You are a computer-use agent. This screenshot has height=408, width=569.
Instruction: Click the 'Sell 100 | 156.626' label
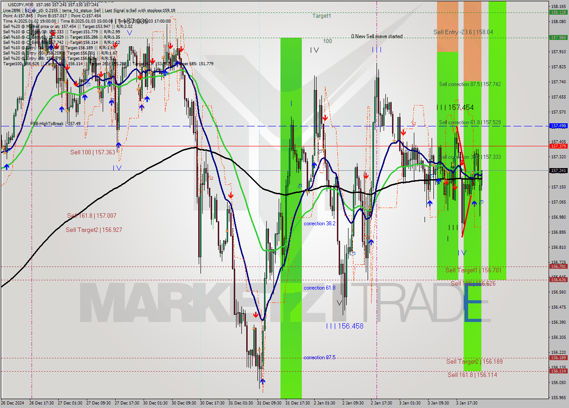473,284
